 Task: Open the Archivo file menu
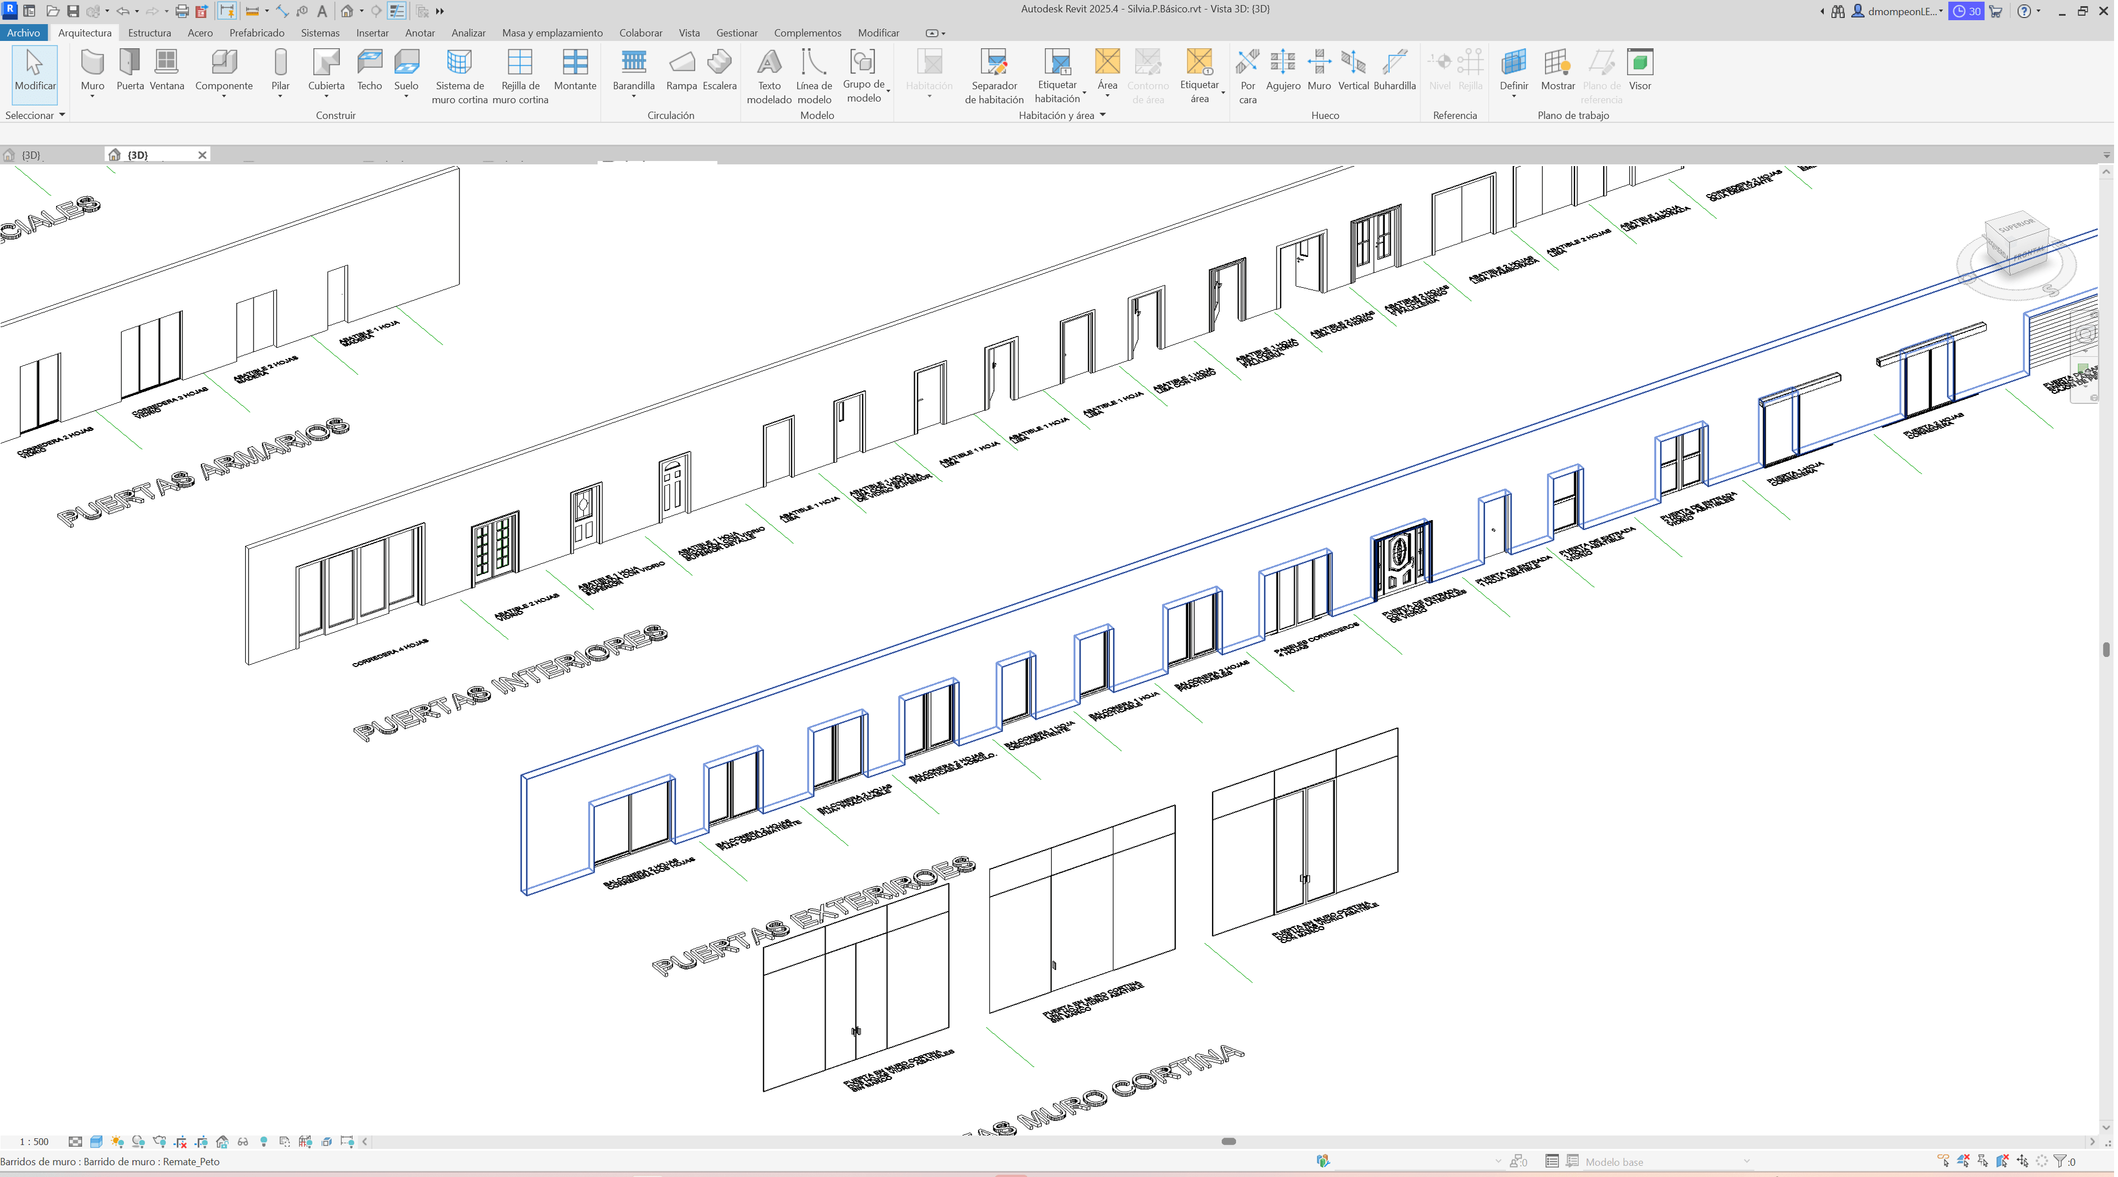tap(24, 33)
